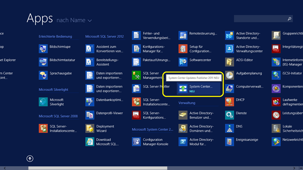Viewport: 303px width, 170px height.
Task: Open Komponentendienste icon
Action: [276, 89]
